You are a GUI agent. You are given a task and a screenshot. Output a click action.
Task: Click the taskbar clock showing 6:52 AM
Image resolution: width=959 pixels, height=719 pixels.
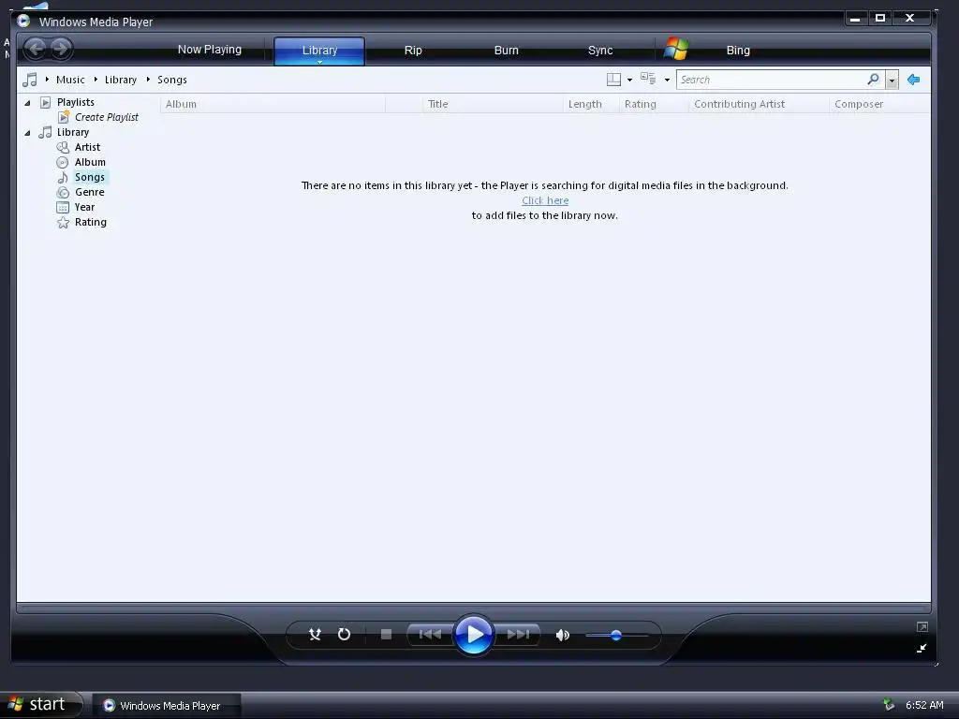point(924,705)
